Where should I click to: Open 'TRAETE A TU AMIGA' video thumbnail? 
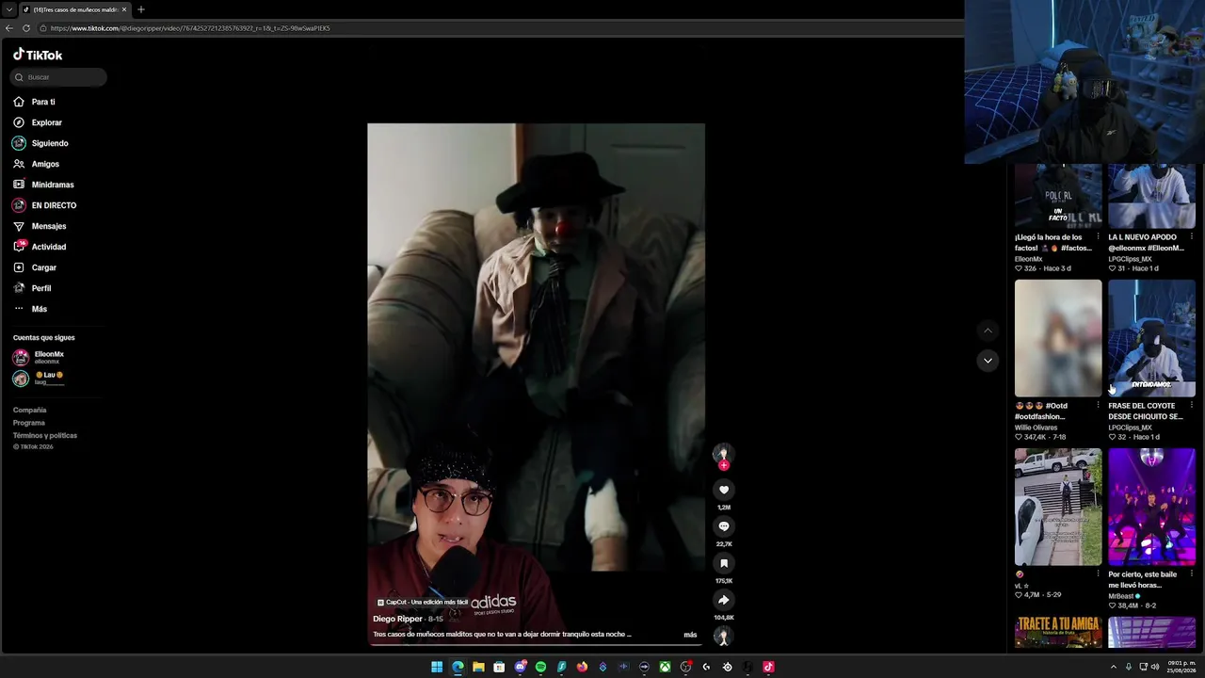click(x=1058, y=633)
